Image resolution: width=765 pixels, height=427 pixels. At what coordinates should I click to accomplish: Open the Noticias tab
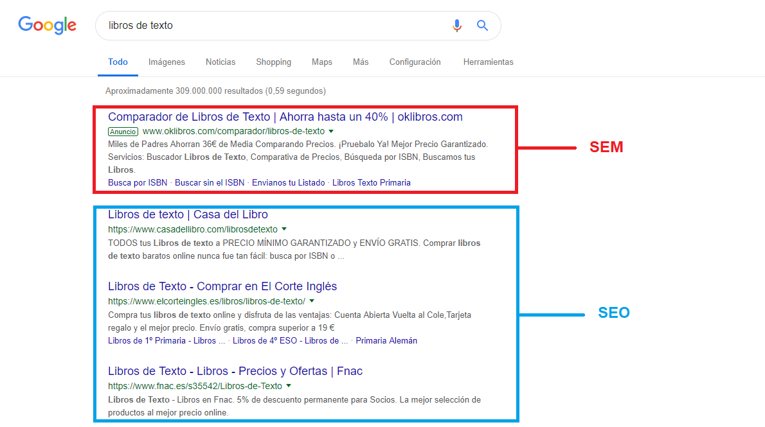(221, 62)
